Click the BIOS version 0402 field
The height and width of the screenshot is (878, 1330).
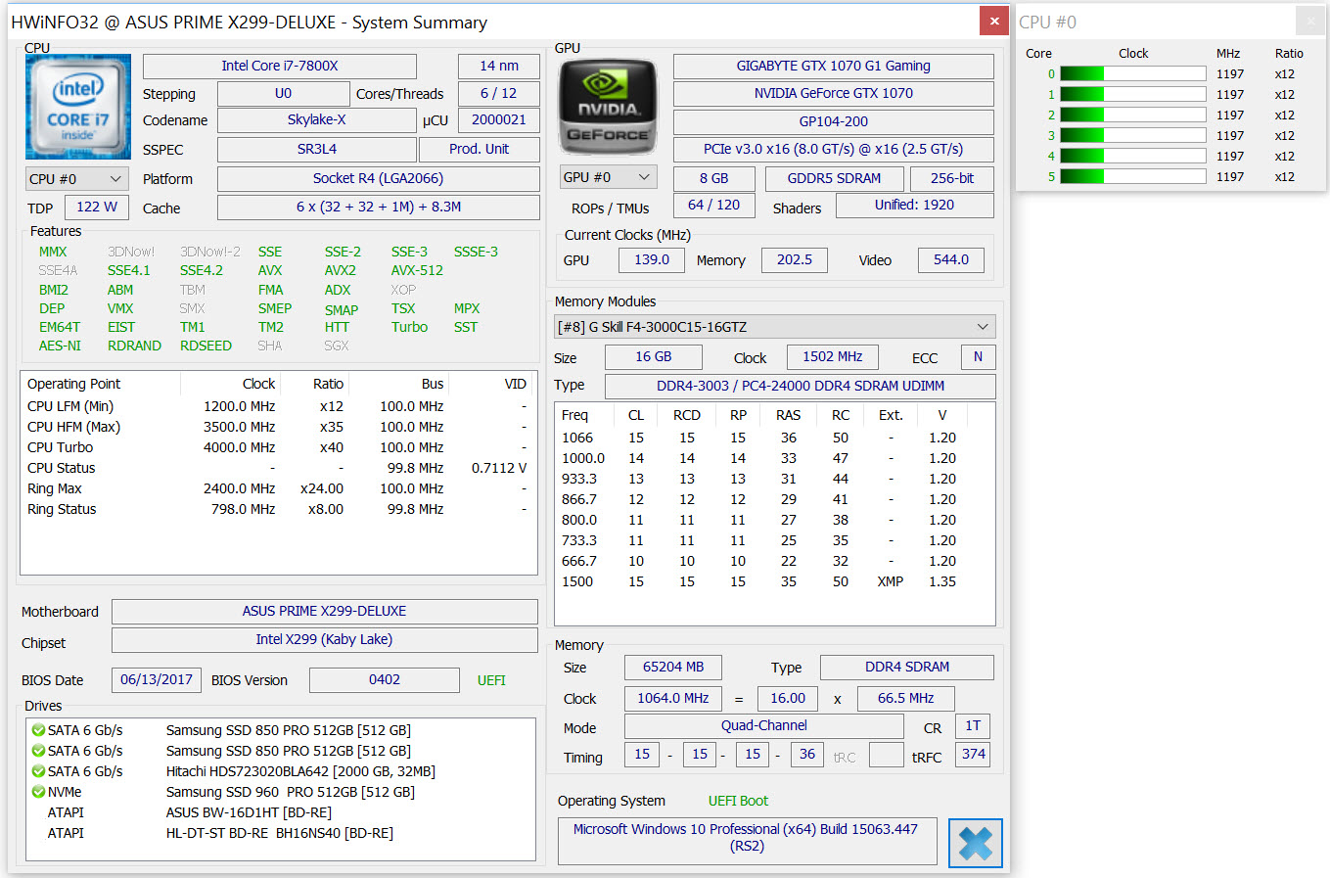pos(385,679)
